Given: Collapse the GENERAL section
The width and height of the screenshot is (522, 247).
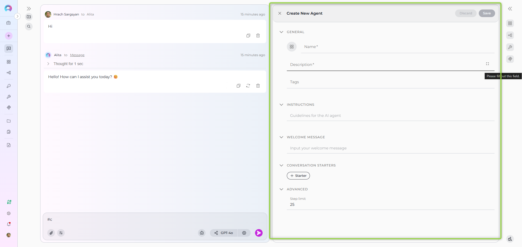Looking at the screenshot, I should (281, 32).
